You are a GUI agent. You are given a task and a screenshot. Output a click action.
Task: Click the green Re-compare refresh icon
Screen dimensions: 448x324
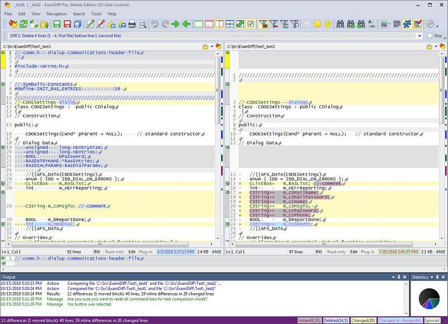click(24, 24)
